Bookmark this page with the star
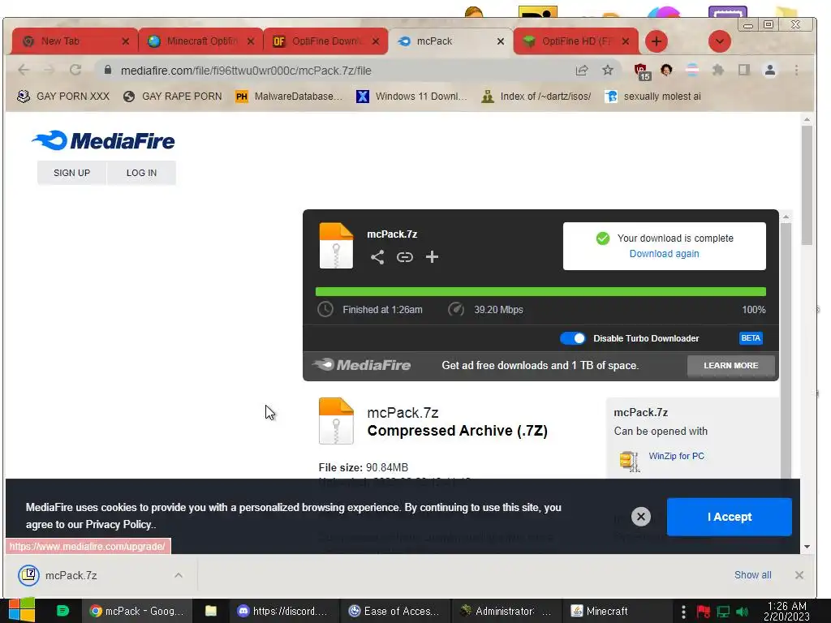This screenshot has width=831, height=623. click(x=608, y=70)
